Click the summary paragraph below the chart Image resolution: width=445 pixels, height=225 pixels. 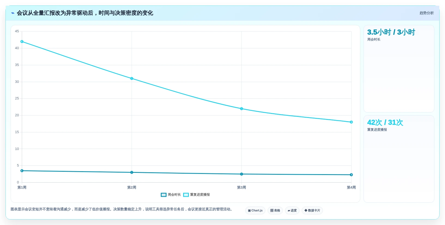pyautogui.click(x=122, y=209)
